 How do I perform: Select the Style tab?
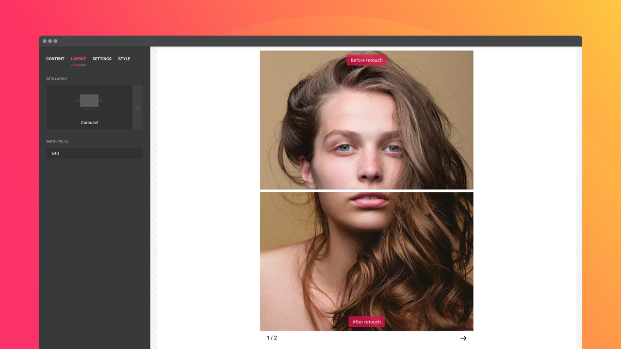click(x=124, y=59)
